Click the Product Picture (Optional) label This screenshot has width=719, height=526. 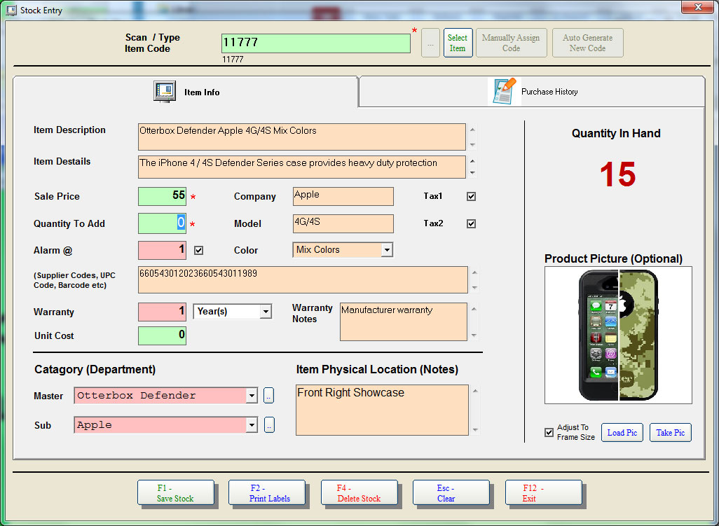pyautogui.click(x=614, y=259)
